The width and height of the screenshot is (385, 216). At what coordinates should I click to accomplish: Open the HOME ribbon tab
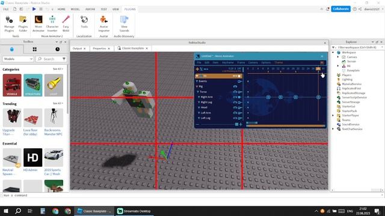[x=61, y=9]
